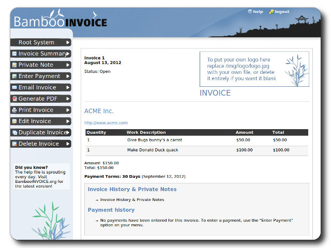Open the Root System menu item
Image resolution: width=331 pixels, height=248 pixels.
[x=36, y=42]
